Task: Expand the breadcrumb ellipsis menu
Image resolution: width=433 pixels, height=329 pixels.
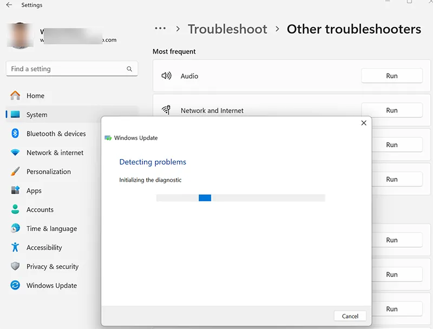Action: tap(160, 29)
